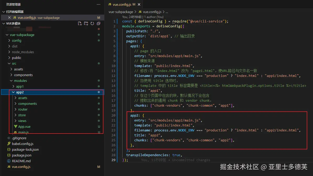Image resolution: width=313 pixels, height=176 pixels.
Task: Click the 'publicPath' property on line 3
Action: point(136,31)
